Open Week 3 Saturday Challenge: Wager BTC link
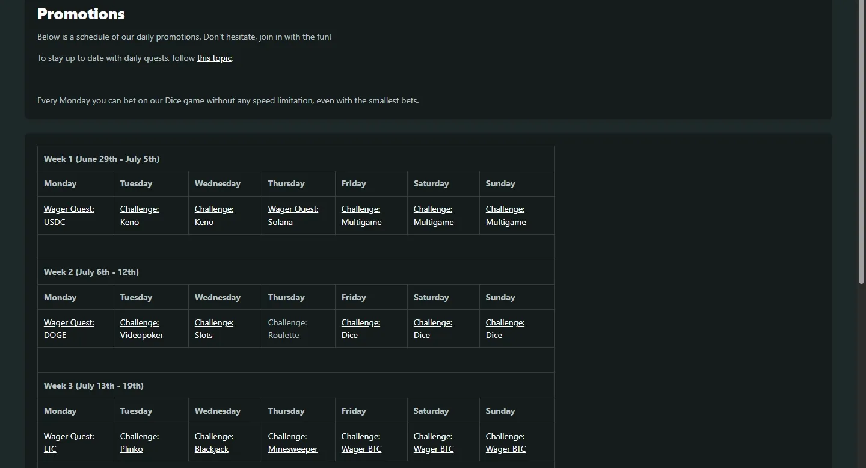The width and height of the screenshot is (866, 468). pos(434,443)
